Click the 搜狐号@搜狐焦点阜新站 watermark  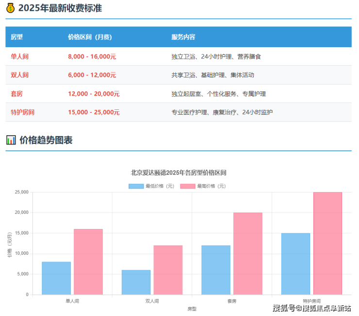[x=312, y=308]
